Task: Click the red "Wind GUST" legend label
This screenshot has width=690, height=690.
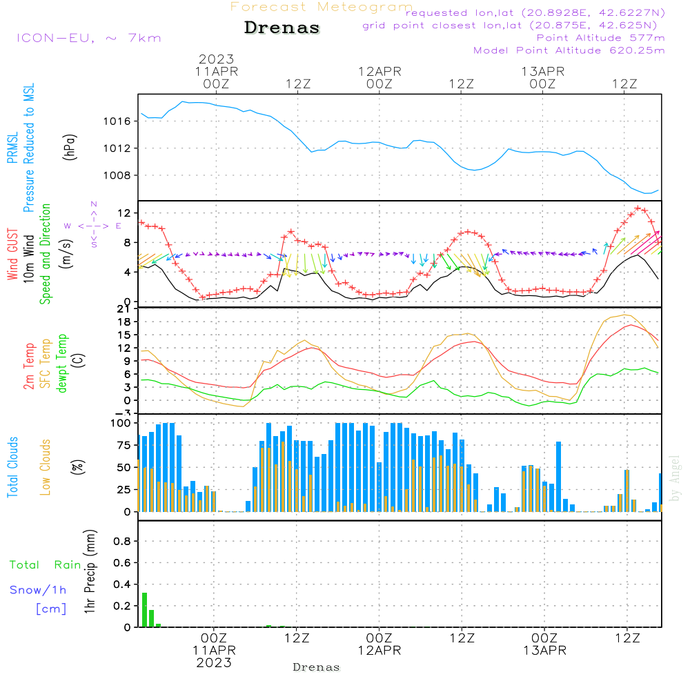Action: click(12, 255)
